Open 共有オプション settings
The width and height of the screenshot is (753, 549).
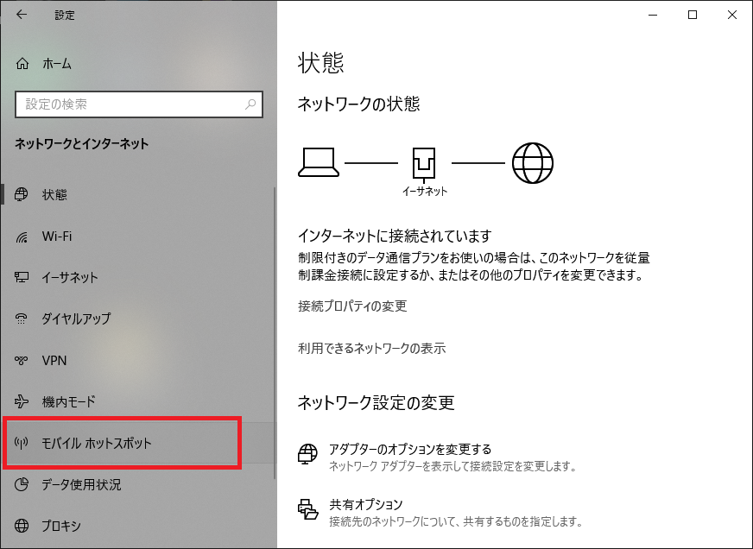tap(366, 504)
